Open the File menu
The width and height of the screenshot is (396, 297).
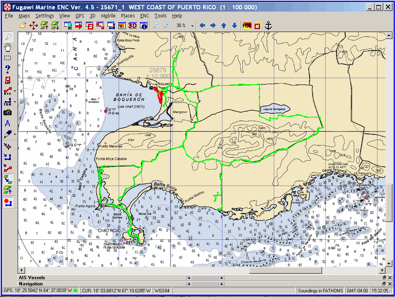9,15
